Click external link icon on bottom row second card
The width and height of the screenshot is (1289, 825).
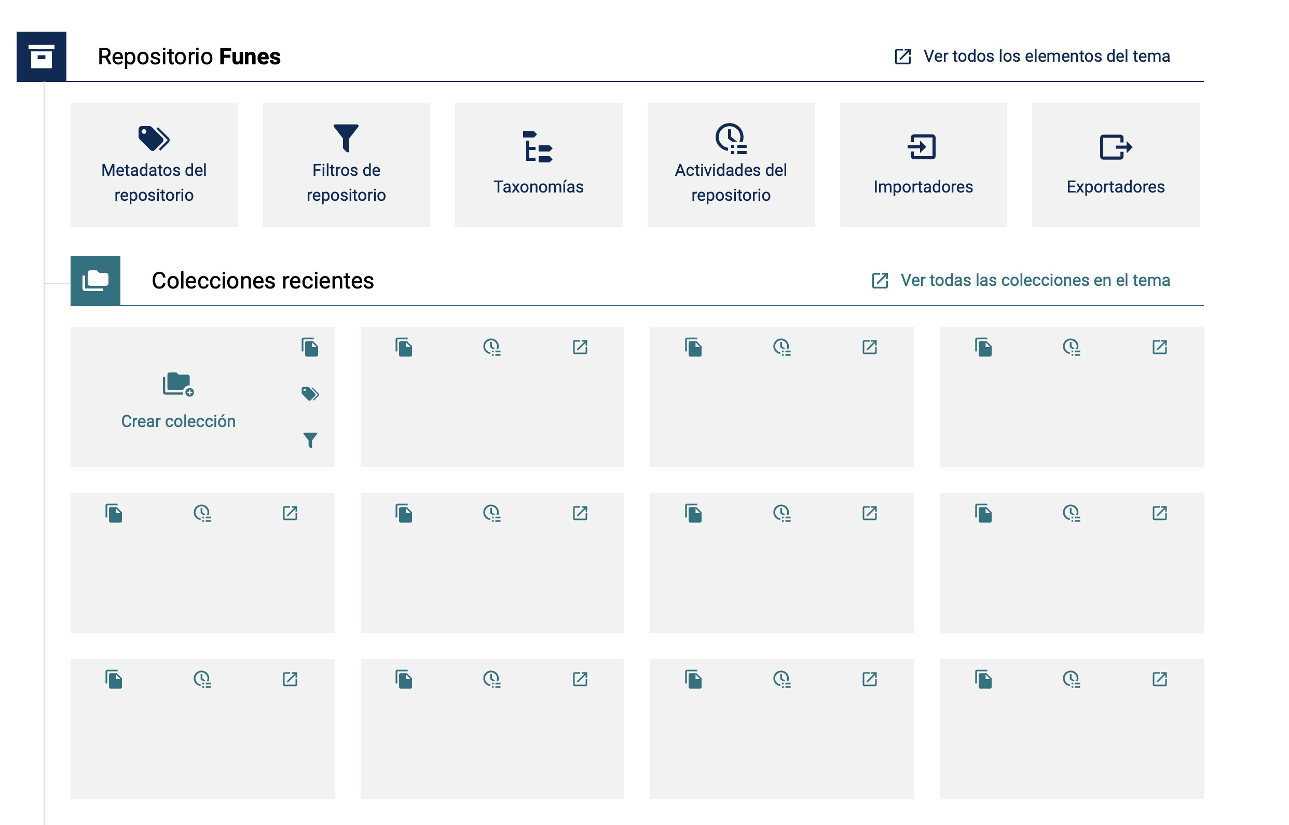[580, 679]
